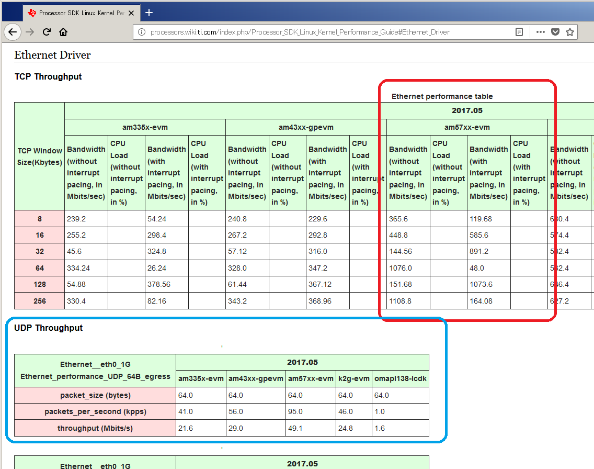The height and width of the screenshot is (469, 594).
Task: Click the browser Back arrow button
Action: point(13,32)
